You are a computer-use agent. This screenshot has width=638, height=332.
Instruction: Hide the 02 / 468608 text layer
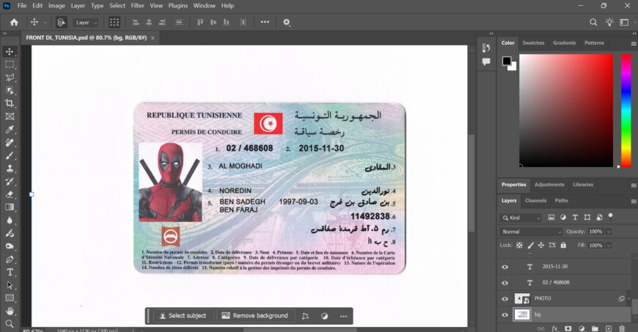[x=505, y=283]
